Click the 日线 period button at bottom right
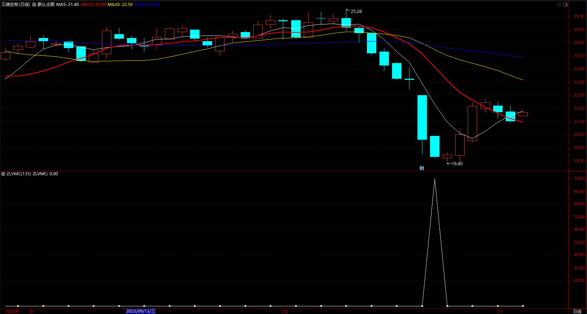Image resolution: width=587 pixels, height=314 pixels. point(577,311)
